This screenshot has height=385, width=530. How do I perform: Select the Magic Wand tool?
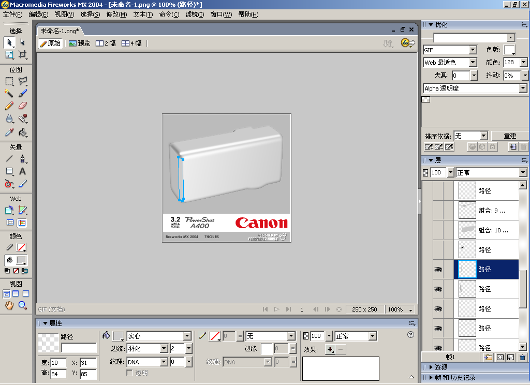(9, 93)
